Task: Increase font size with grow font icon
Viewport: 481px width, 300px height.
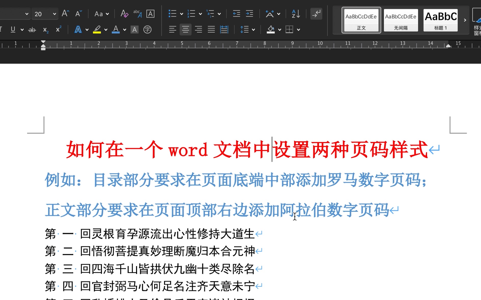Action: click(x=65, y=13)
